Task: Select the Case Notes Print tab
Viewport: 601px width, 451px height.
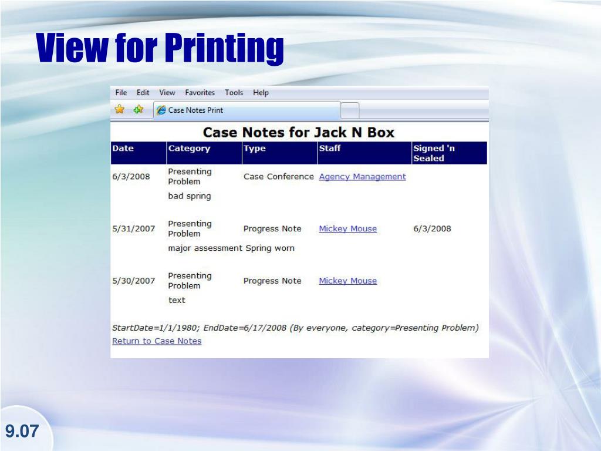Action: click(247, 110)
